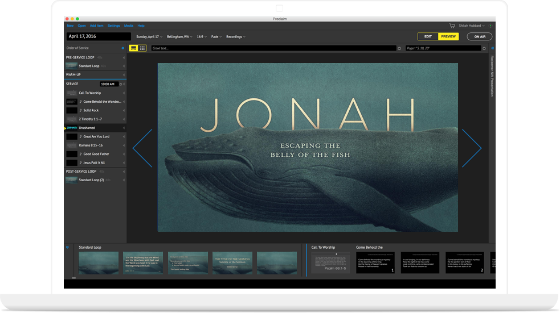Viewport: 560px width, 313px height.
Task: Select 2 Timothy 1:1-7 item
Action: (x=95, y=119)
